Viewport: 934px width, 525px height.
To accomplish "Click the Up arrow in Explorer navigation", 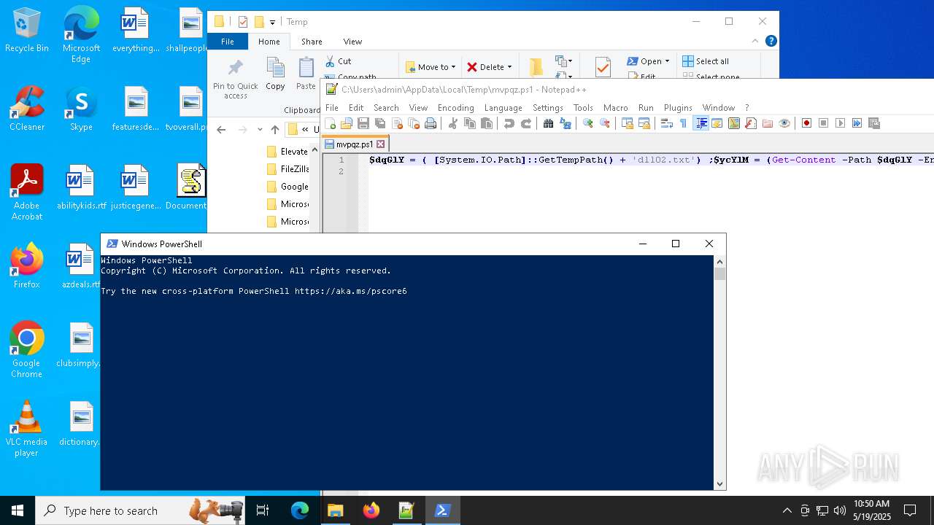I will tap(274, 130).
